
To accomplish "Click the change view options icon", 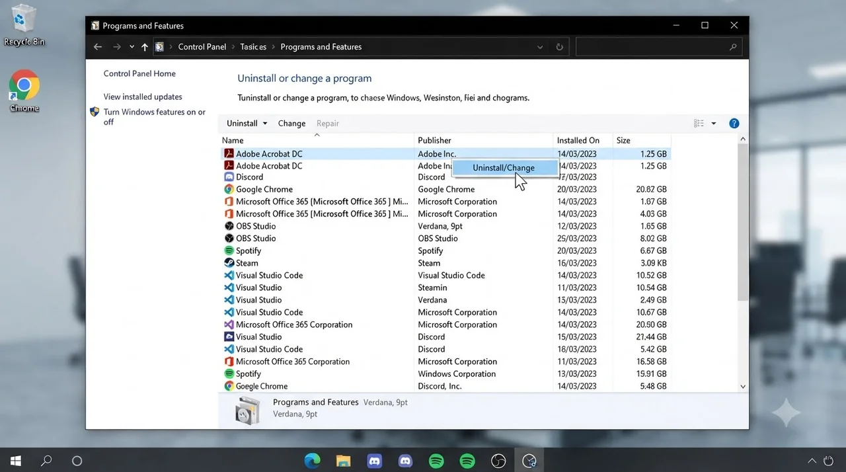I will point(699,124).
